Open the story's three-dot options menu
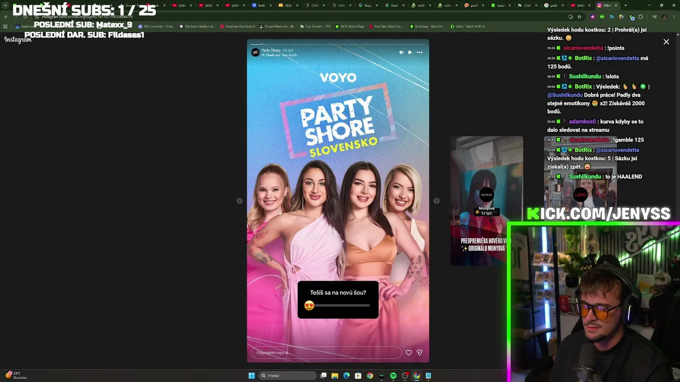The image size is (680, 382). click(x=419, y=53)
